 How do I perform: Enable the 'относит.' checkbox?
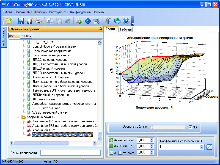120,153
